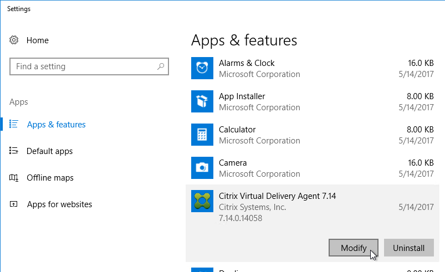This screenshot has height=272, width=445.
Task: Click version number 7.14.0.14058
Action: 241,218
